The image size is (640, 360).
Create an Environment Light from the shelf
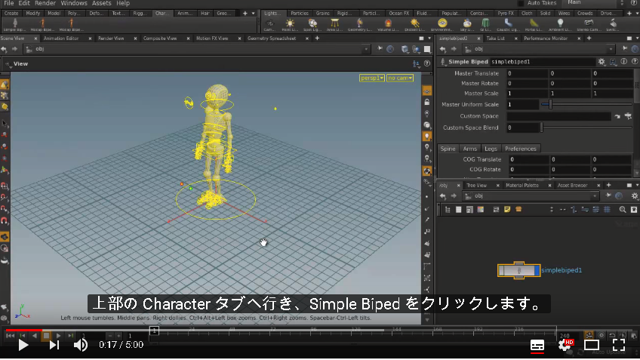click(442, 24)
